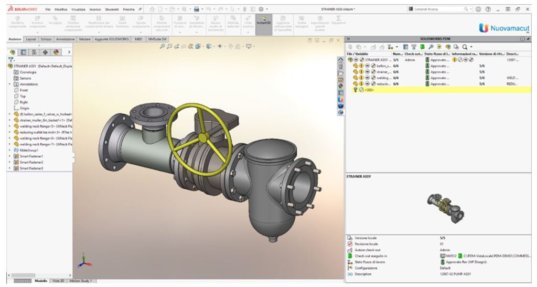Open the Help question mark icon

(x=488, y=9)
